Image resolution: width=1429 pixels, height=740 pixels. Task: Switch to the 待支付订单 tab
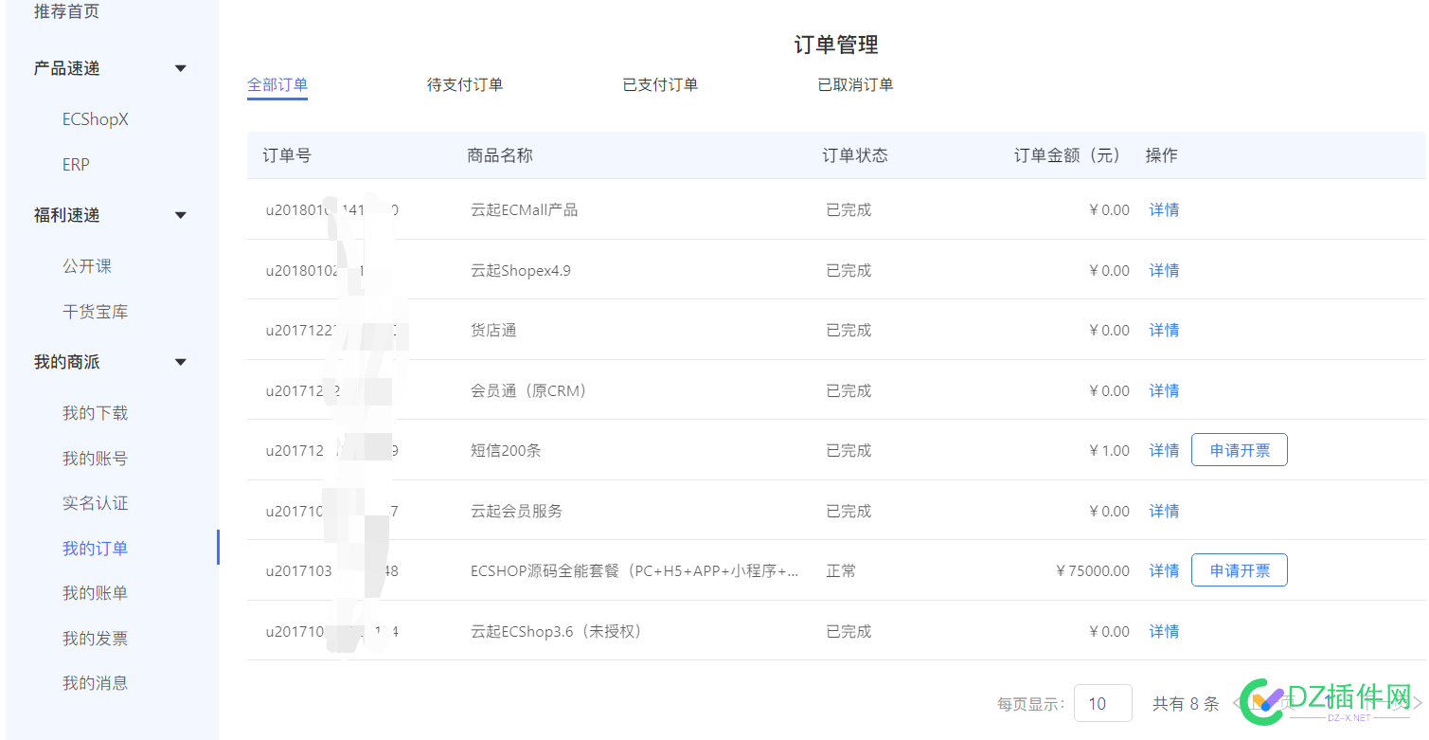(x=465, y=85)
